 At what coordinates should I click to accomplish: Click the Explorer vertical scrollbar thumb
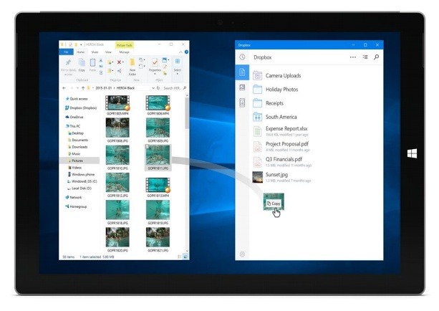click(187, 113)
